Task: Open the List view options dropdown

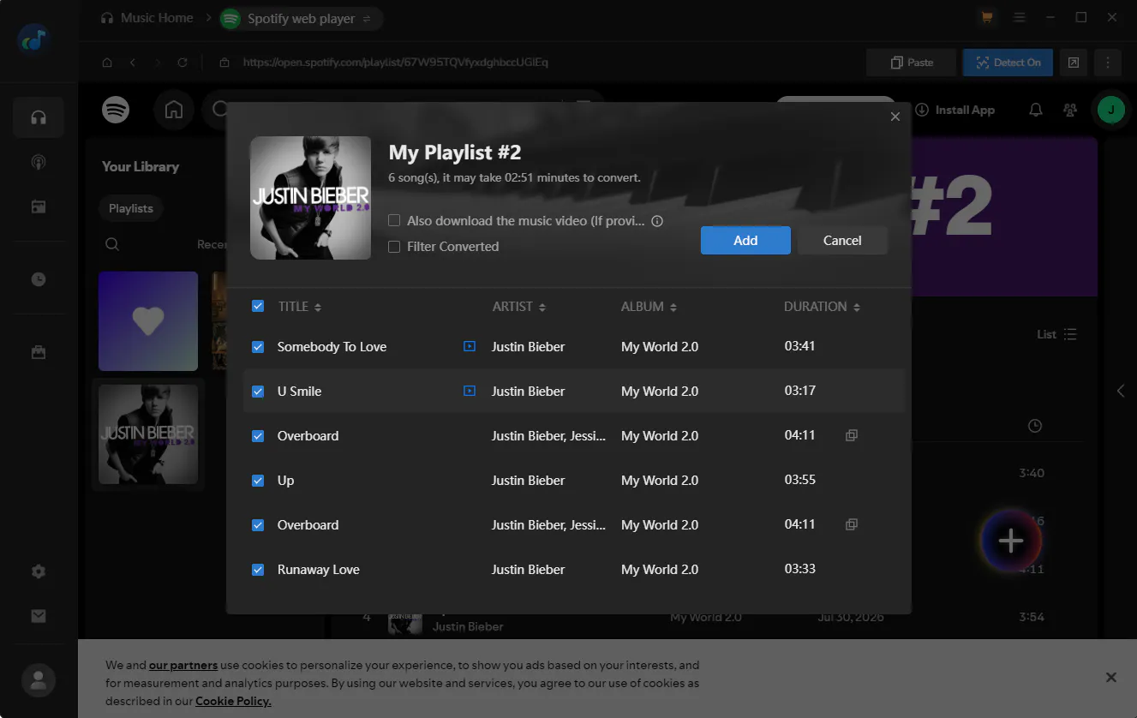Action: coord(1056,334)
